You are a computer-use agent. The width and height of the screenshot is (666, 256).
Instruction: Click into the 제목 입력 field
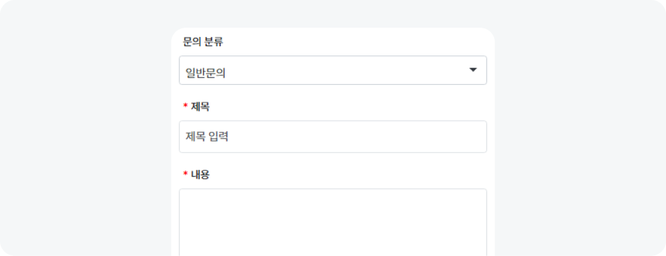coord(332,137)
